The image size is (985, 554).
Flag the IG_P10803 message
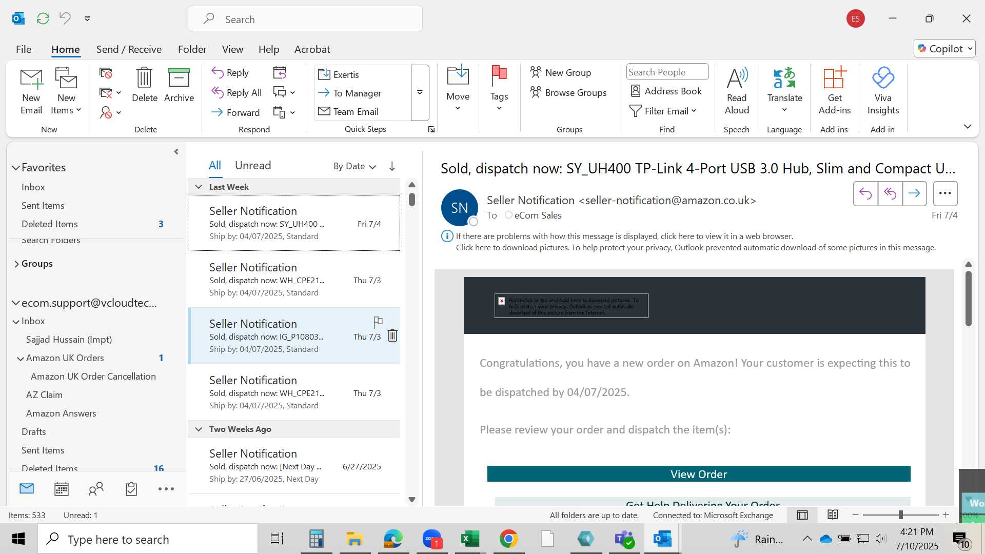coord(378,322)
